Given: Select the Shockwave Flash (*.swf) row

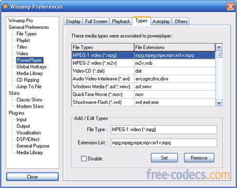Looking at the screenshot, I should coord(143,103).
